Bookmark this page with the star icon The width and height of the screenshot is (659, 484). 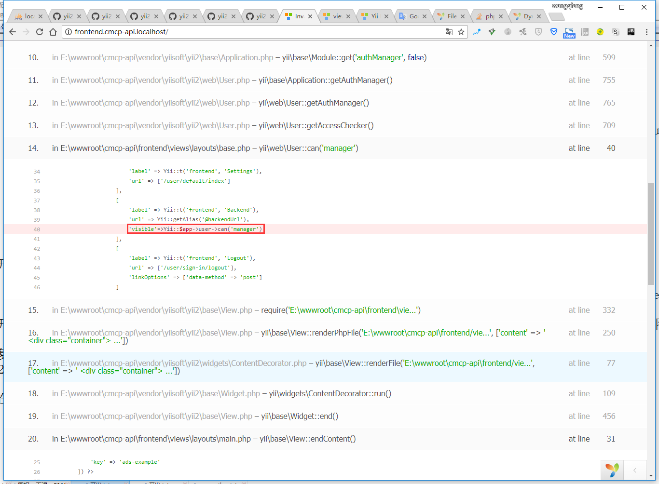(x=461, y=32)
